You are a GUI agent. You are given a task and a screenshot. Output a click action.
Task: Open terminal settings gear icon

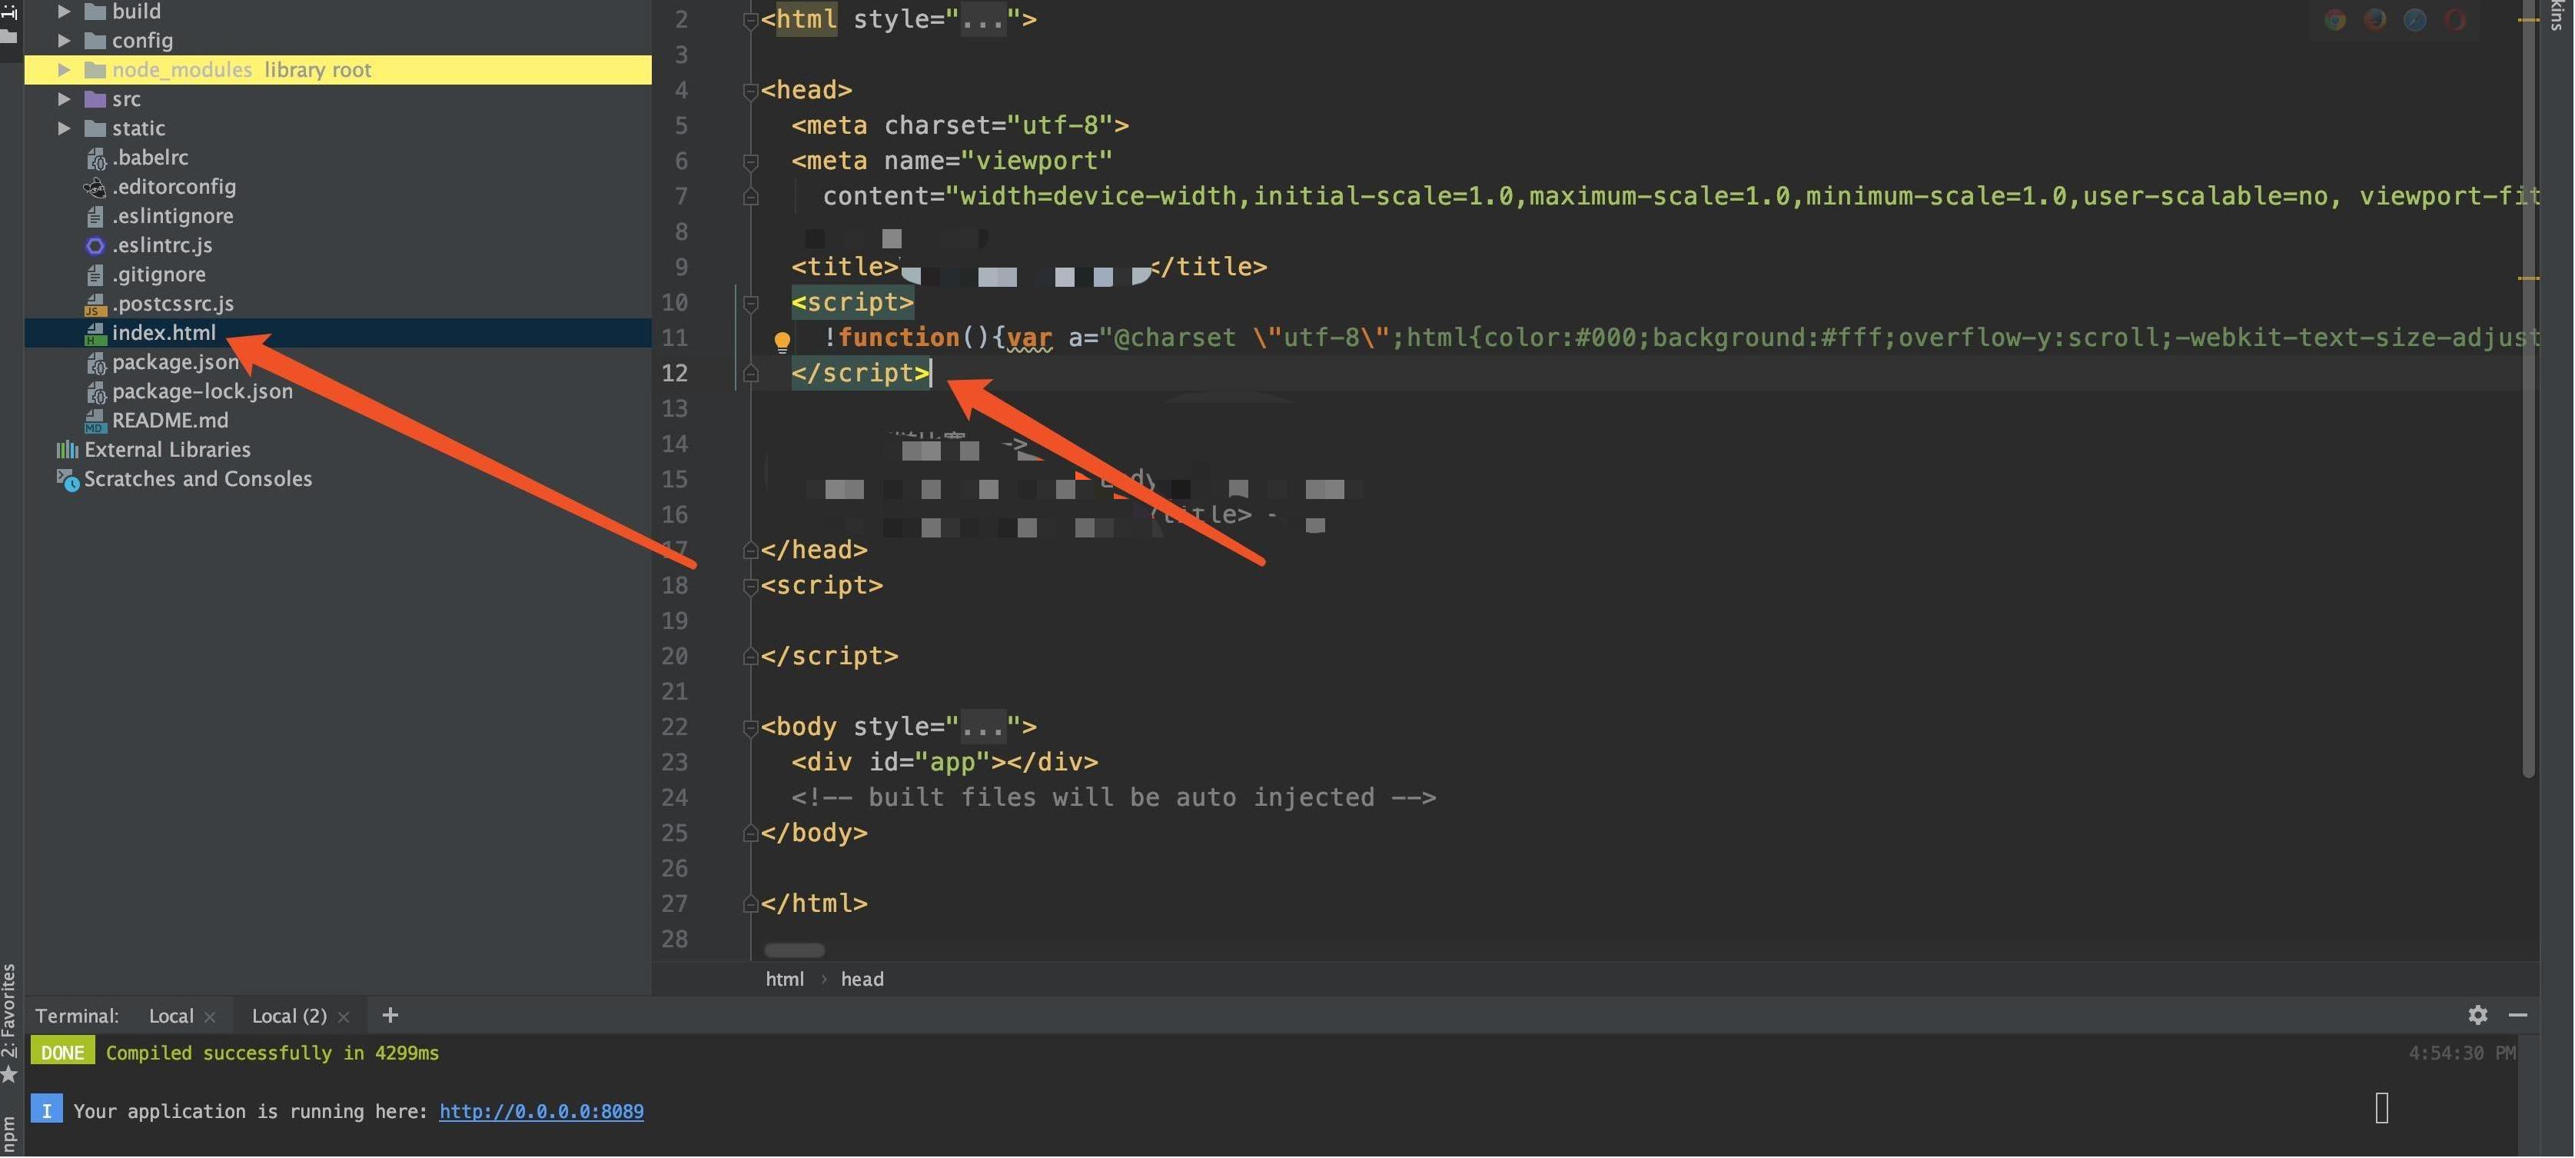pyautogui.click(x=2477, y=1015)
